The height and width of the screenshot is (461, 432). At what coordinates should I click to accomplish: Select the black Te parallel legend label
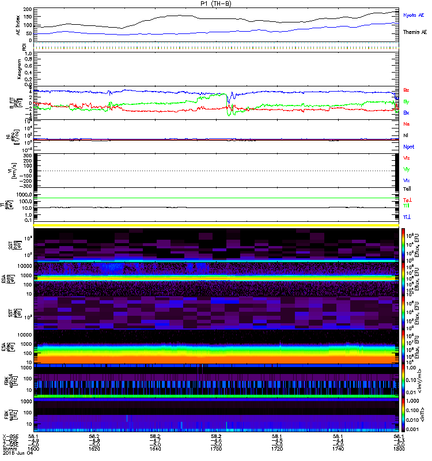click(407, 189)
